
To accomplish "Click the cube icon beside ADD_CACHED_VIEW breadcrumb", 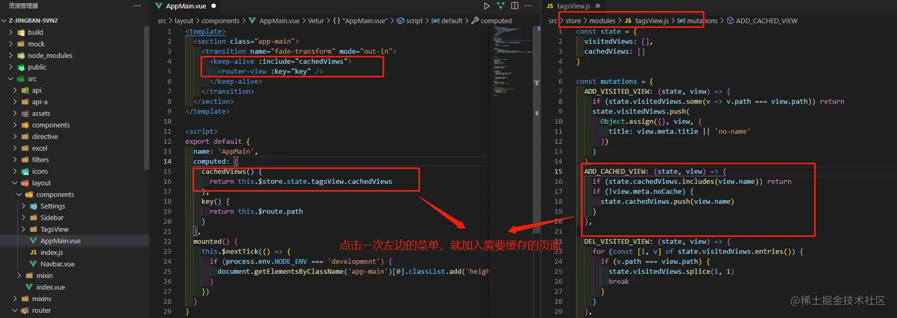I will (730, 21).
